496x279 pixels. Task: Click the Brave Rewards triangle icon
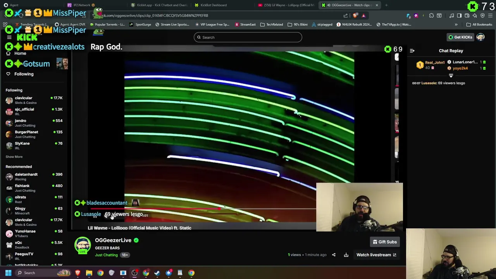coord(363,15)
